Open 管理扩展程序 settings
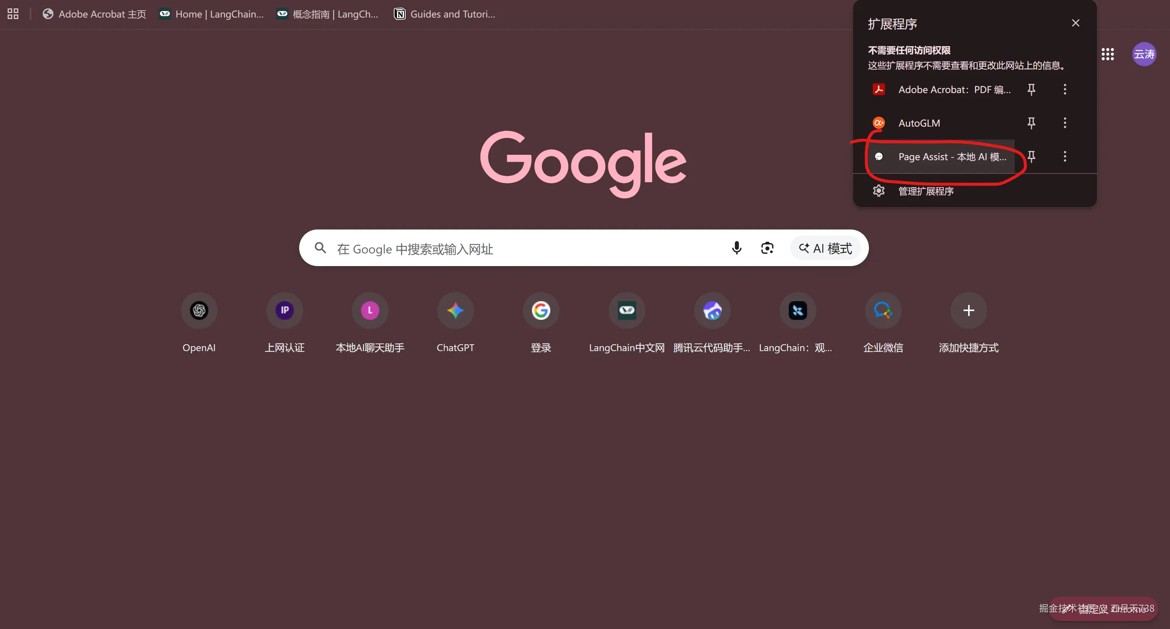The image size is (1170, 629). point(927,191)
